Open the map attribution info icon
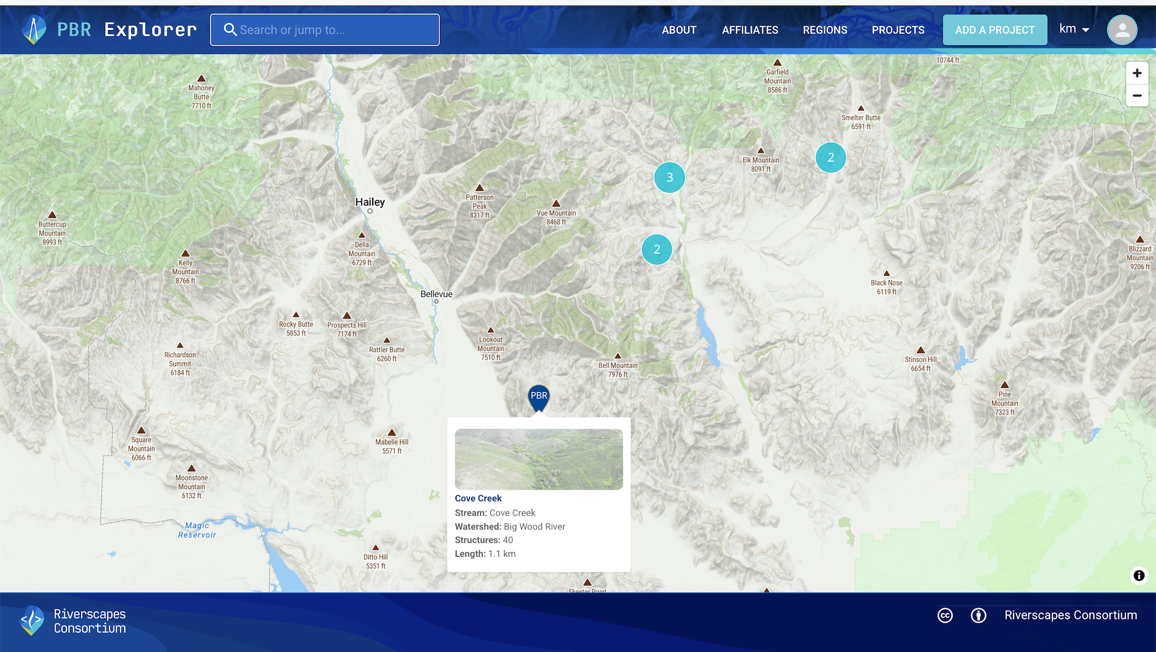The image size is (1156, 652). [x=1139, y=575]
